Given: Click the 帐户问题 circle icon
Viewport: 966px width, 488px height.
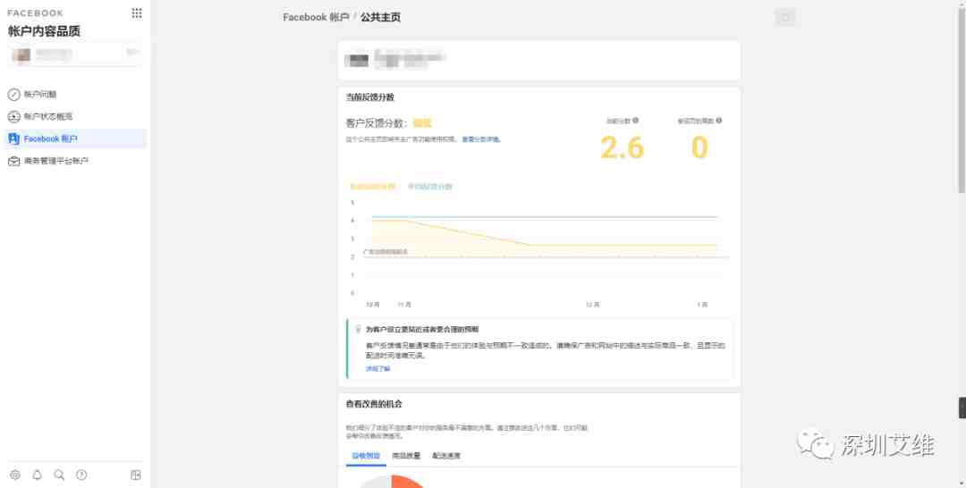Looking at the screenshot, I should (x=13, y=94).
